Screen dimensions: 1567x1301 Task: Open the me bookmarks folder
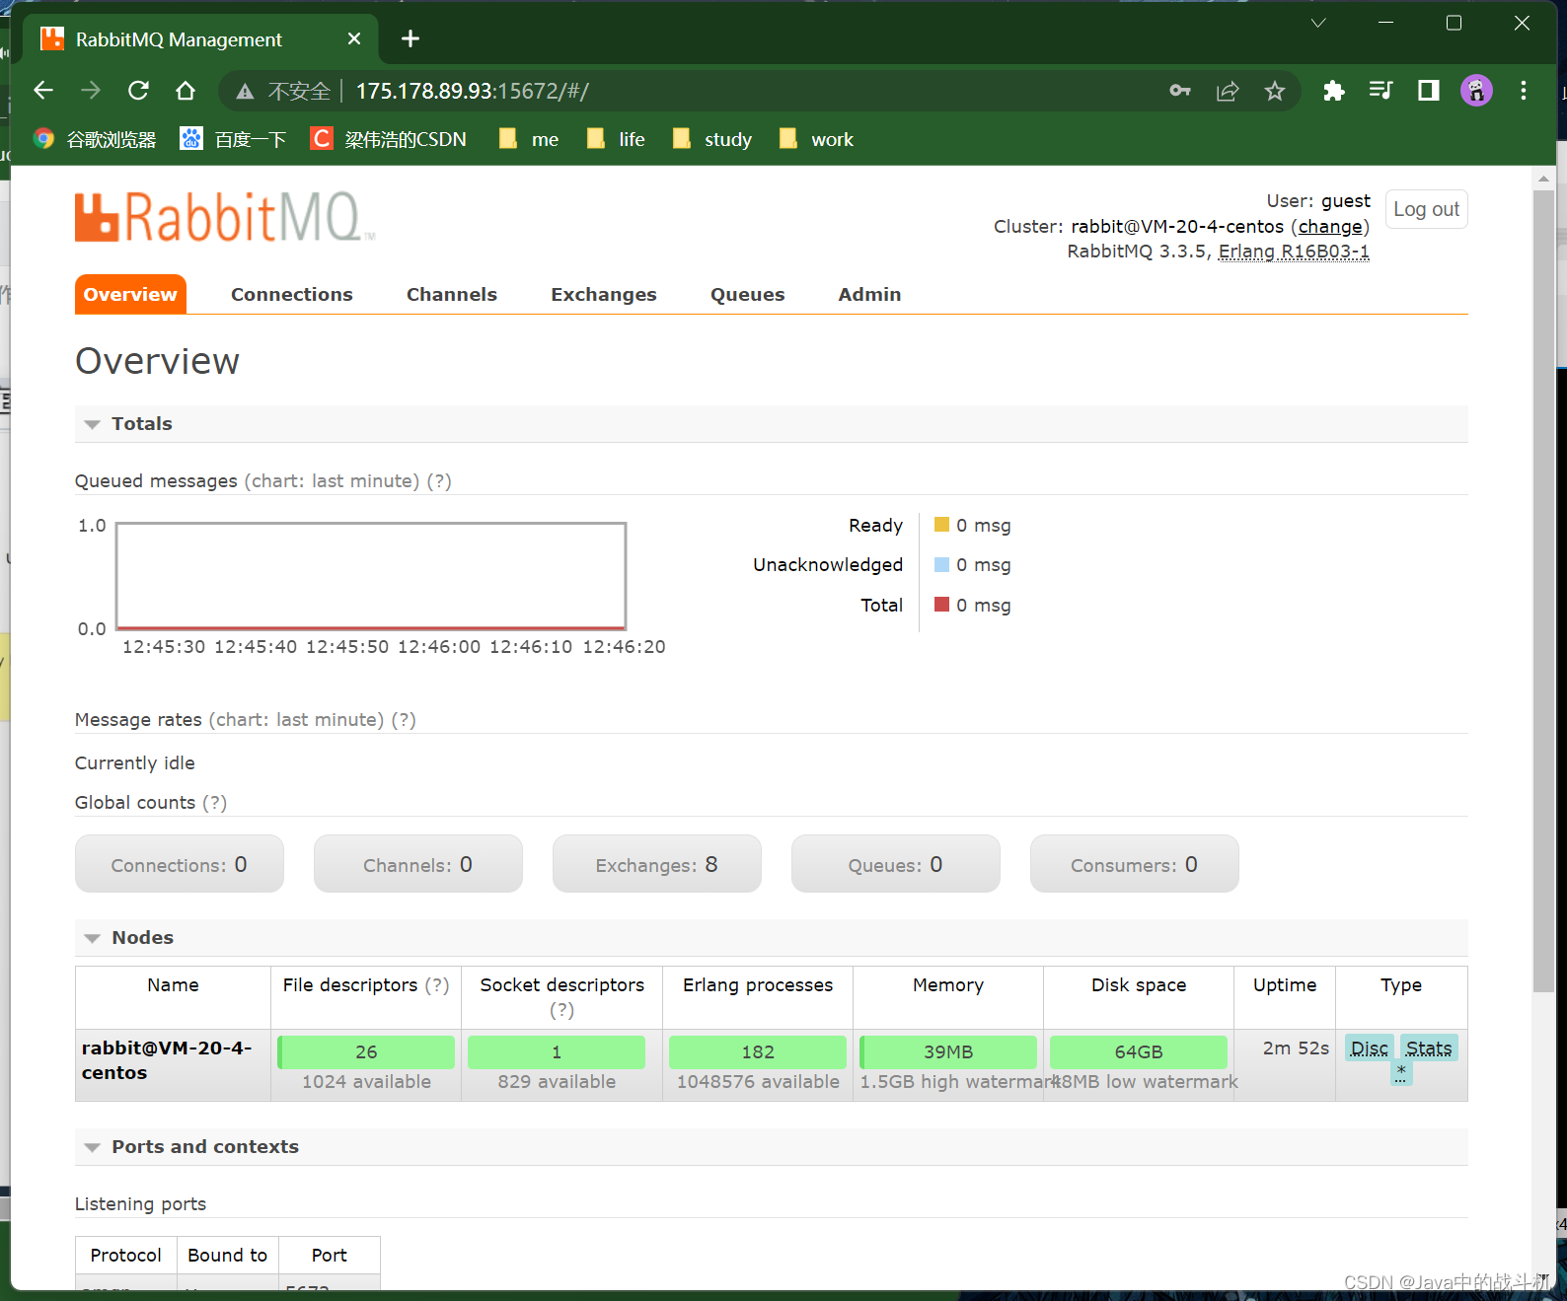529,139
